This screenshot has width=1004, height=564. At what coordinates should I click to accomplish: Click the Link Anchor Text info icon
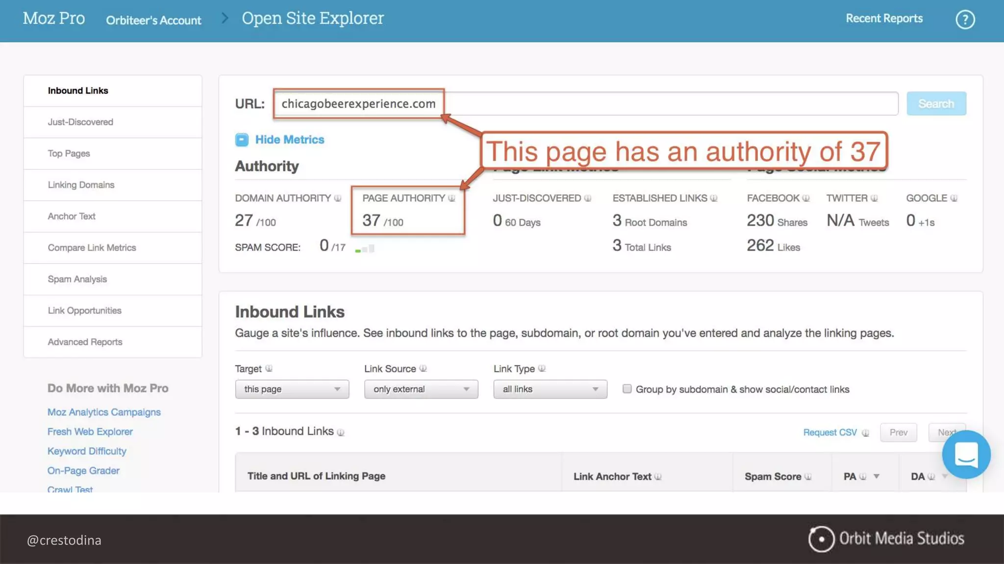(x=658, y=476)
